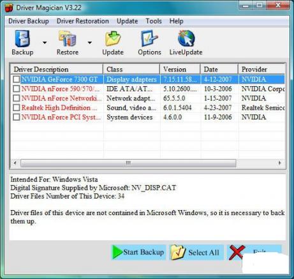294x279 pixels.
Task: Sort by Version column header
Action: pyautogui.click(x=180, y=69)
